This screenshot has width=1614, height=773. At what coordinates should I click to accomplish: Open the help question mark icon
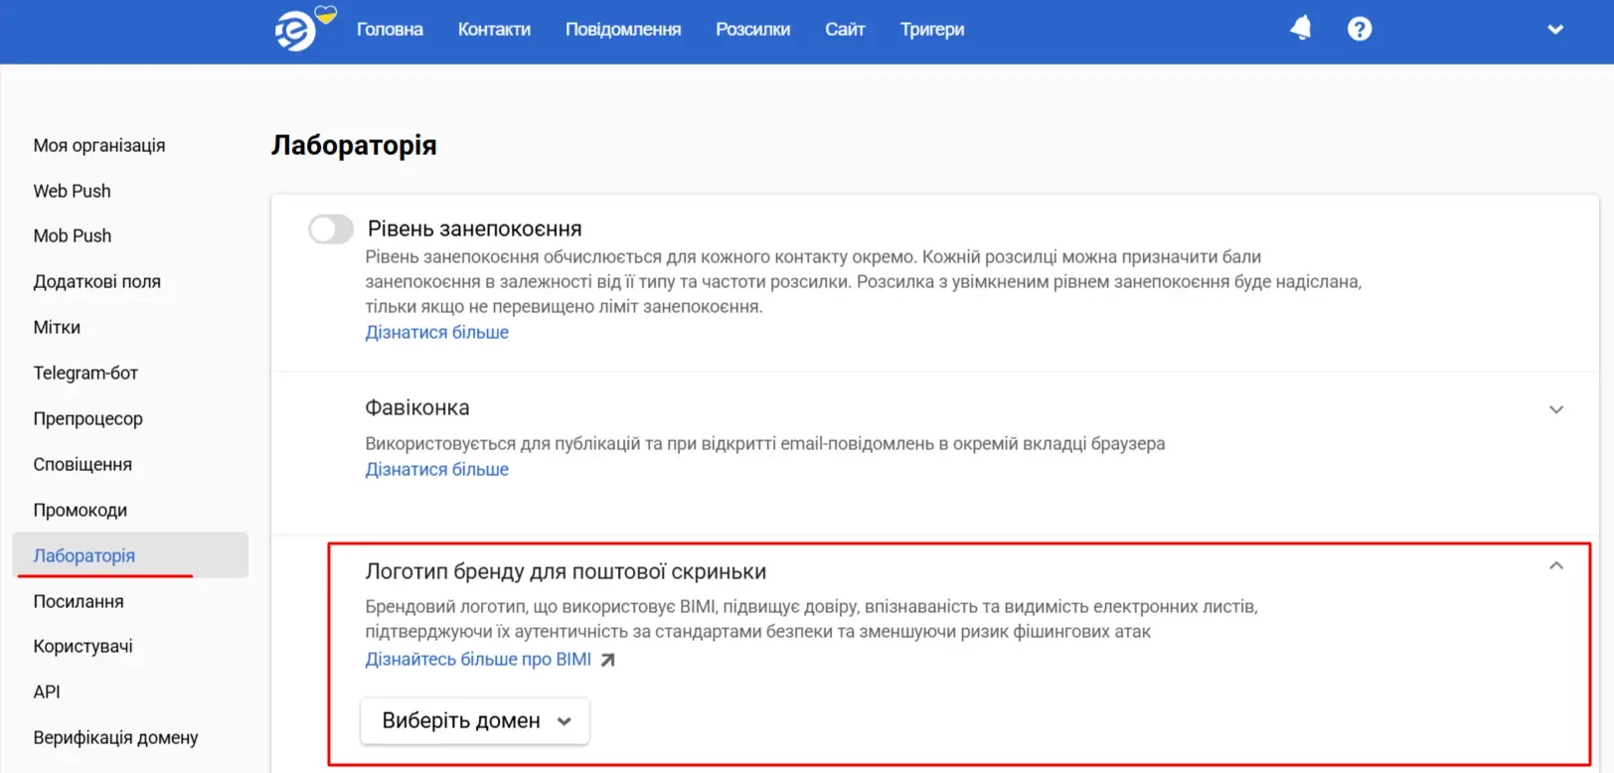[x=1359, y=29]
